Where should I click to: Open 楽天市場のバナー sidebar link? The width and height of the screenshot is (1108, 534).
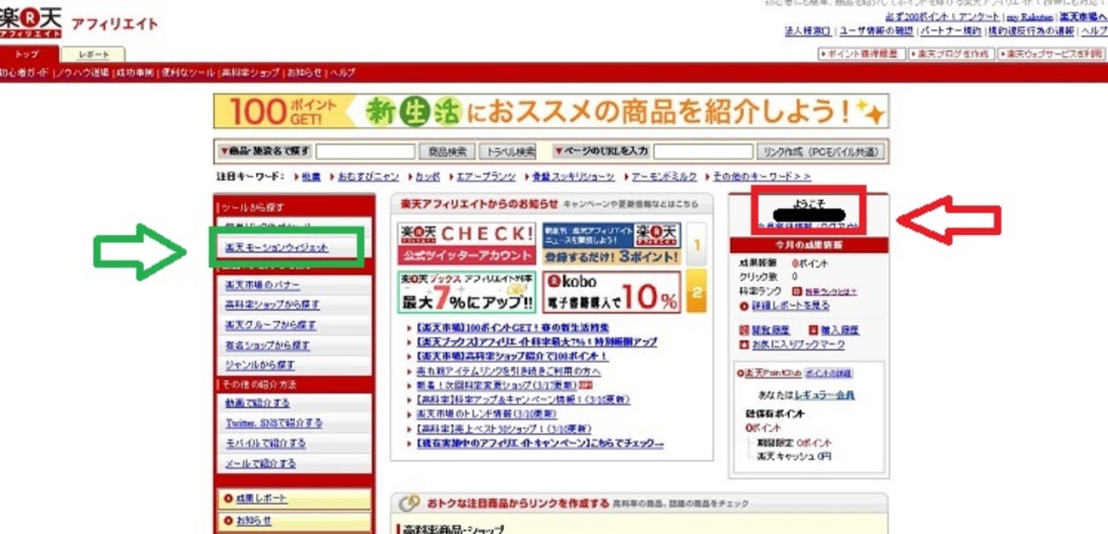tap(263, 284)
